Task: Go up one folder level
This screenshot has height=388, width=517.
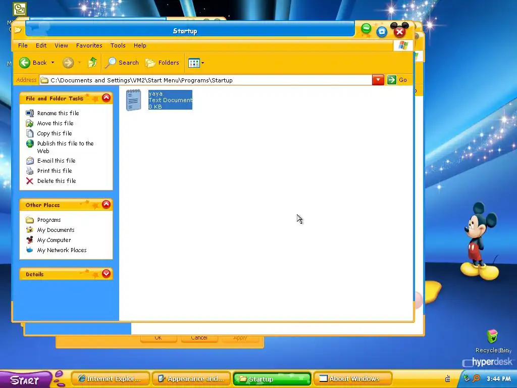Action: click(92, 62)
